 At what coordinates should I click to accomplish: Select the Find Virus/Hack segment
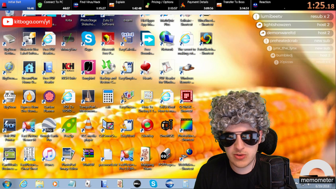(x=90, y=5)
